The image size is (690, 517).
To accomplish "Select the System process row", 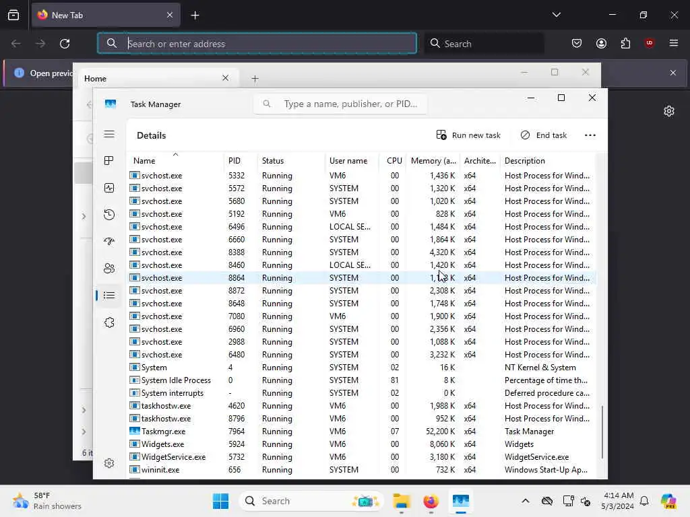I will (x=362, y=368).
